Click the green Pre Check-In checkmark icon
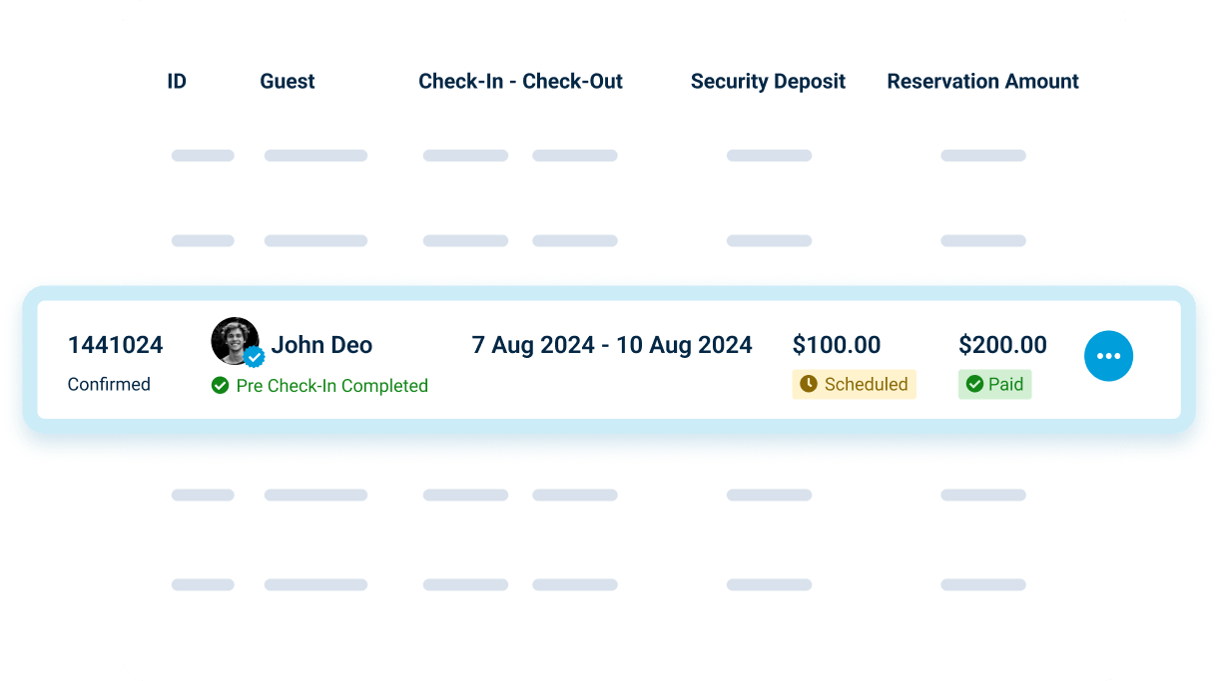Screen dimensions: 1219x681 tap(221, 385)
